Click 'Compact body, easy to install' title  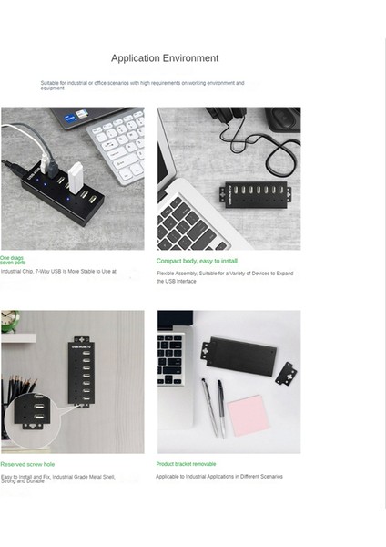tap(197, 261)
